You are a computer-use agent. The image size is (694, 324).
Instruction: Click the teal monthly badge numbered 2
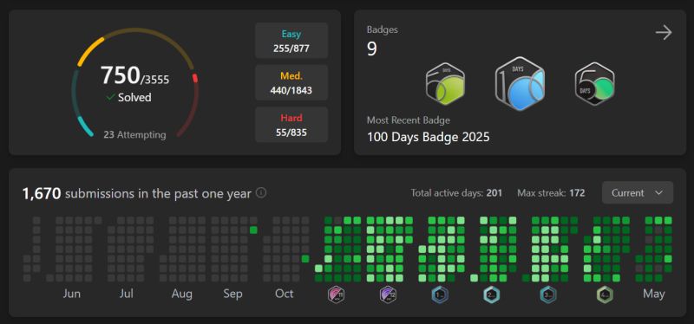click(491, 295)
